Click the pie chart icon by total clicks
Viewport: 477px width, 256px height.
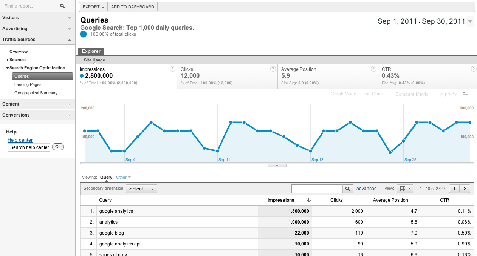click(84, 34)
